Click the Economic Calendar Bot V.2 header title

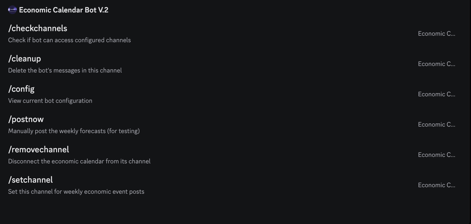[x=63, y=10]
